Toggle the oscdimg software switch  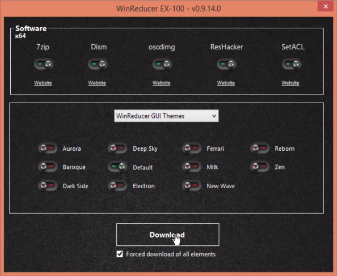pos(162,64)
